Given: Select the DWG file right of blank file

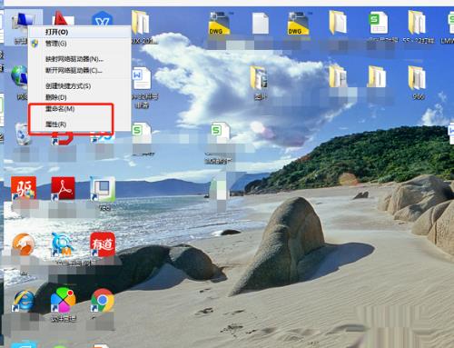Looking at the screenshot, I should click(x=298, y=24).
